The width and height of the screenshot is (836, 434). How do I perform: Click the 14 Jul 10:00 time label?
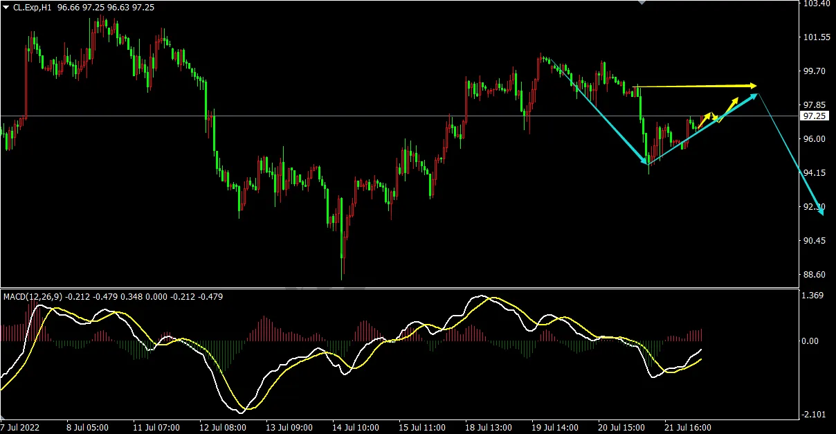click(x=354, y=427)
